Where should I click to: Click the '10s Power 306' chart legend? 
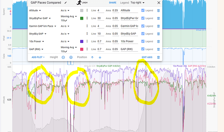(180, 66)
